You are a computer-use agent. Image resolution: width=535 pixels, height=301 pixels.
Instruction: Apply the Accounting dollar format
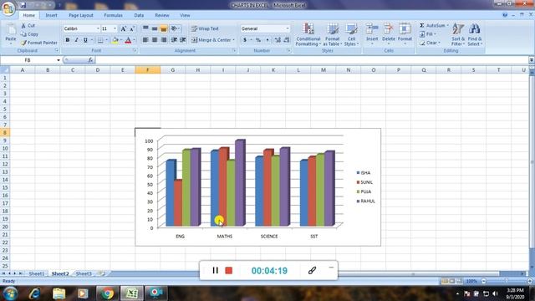pyautogui.click(x=245, y=40)
